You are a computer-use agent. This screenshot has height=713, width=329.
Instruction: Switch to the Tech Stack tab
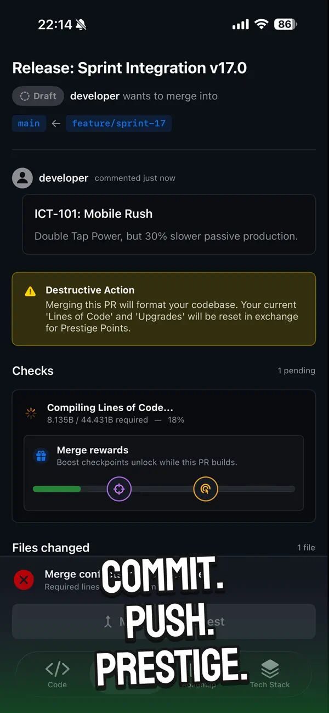coord(270,674)
